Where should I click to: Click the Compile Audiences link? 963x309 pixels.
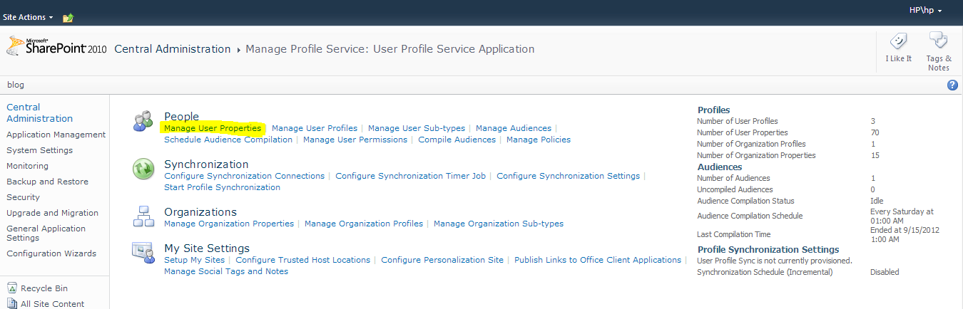pos(457,140)
